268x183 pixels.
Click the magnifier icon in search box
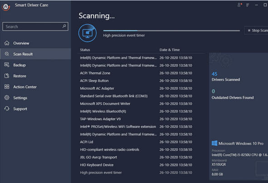click(64, 26)
